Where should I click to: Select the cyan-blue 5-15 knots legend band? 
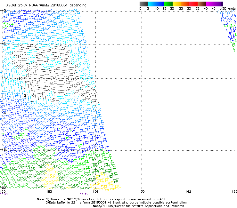pos(156,4)
